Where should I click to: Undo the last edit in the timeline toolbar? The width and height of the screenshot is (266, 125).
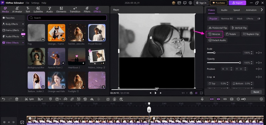click(x=4, y=99)
